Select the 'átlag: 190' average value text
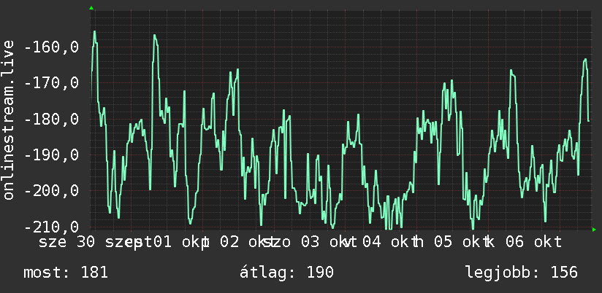The width and height of the screenshot is (602, 293). click(x=286, y=273)
